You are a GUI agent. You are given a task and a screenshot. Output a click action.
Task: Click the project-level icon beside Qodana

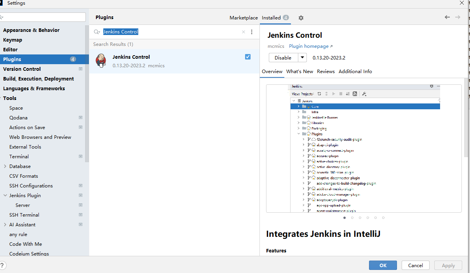coord(81,117)
